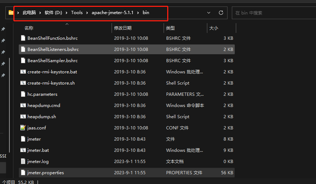
Task: Select heapdump.cmd file name
Action: coord(44,105)
